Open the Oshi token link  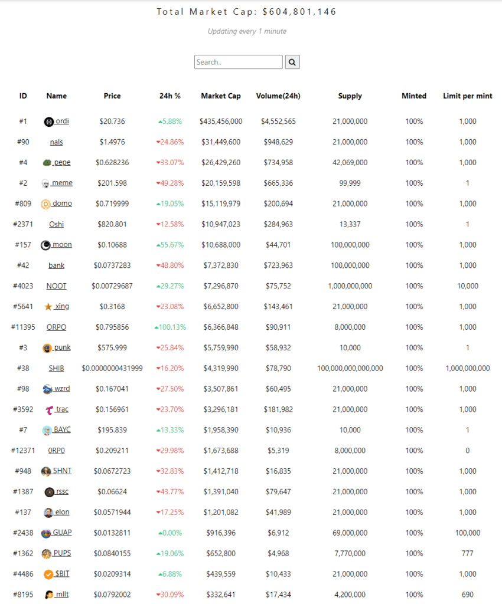57,224
